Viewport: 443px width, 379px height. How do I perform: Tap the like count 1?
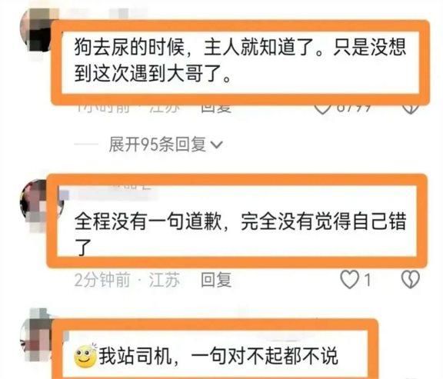tap(367, 280)
